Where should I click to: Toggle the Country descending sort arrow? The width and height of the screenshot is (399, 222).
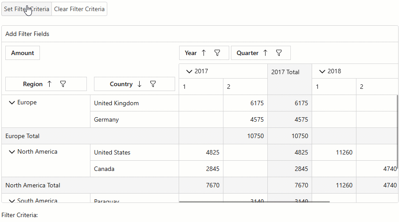click(x=139, y=84)
